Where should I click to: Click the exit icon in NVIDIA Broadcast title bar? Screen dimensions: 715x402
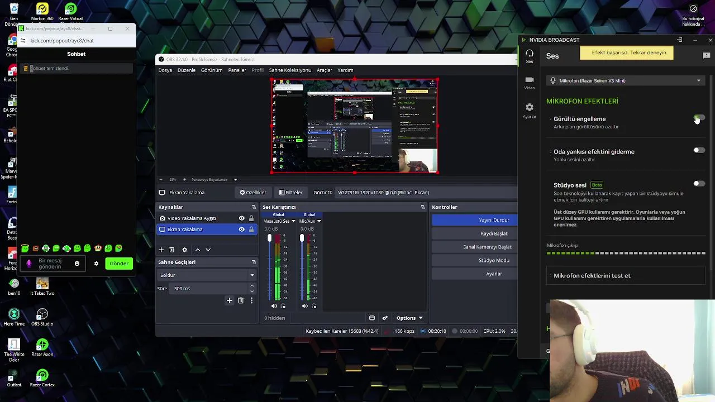(x=680, y=40)
